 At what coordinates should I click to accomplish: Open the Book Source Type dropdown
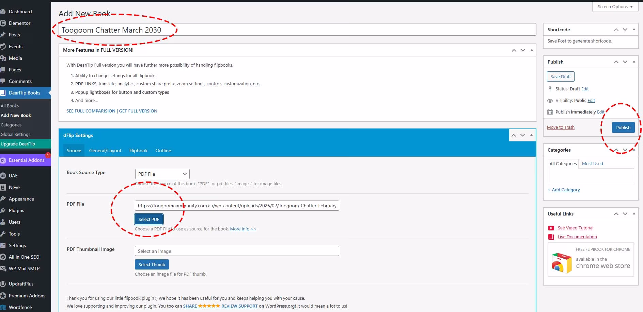click(162, 174)
